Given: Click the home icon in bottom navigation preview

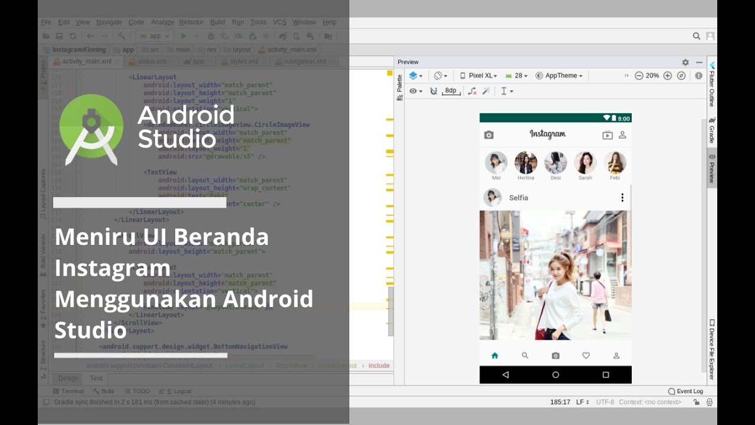Looking at the screenshot, I should 495,355.
